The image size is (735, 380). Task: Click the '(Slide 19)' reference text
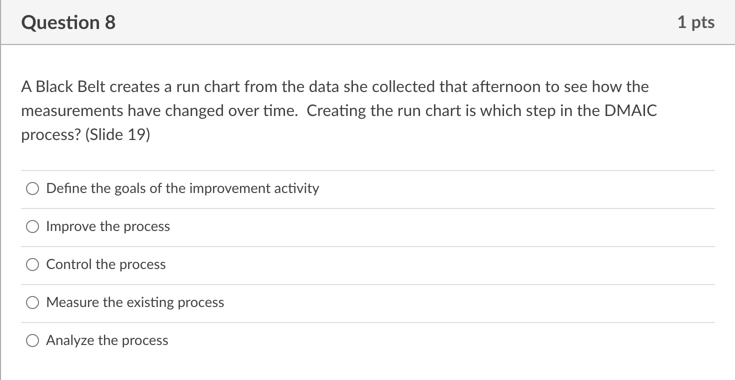click(118, 135)
